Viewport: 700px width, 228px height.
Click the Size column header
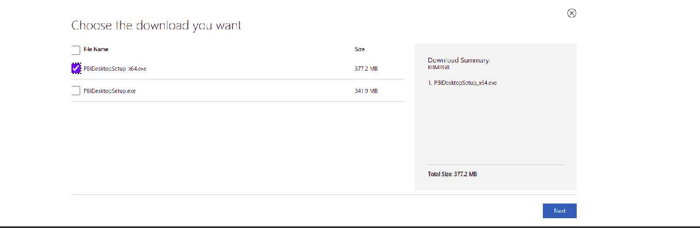[360, 50]
